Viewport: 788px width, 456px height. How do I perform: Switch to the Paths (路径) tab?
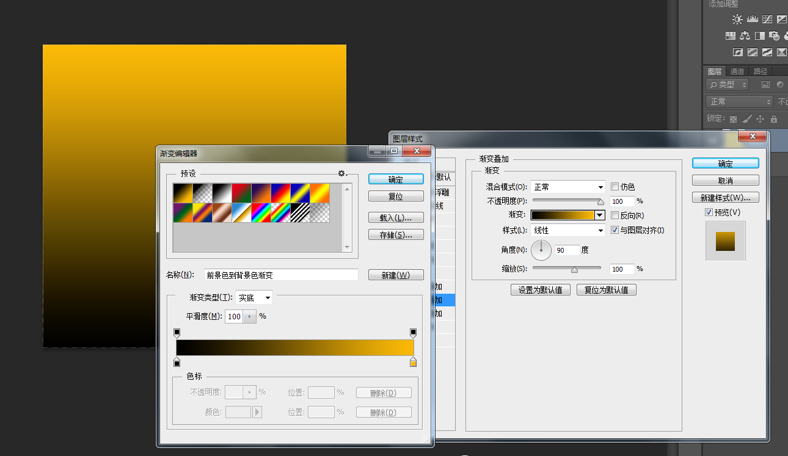(761, 71)
